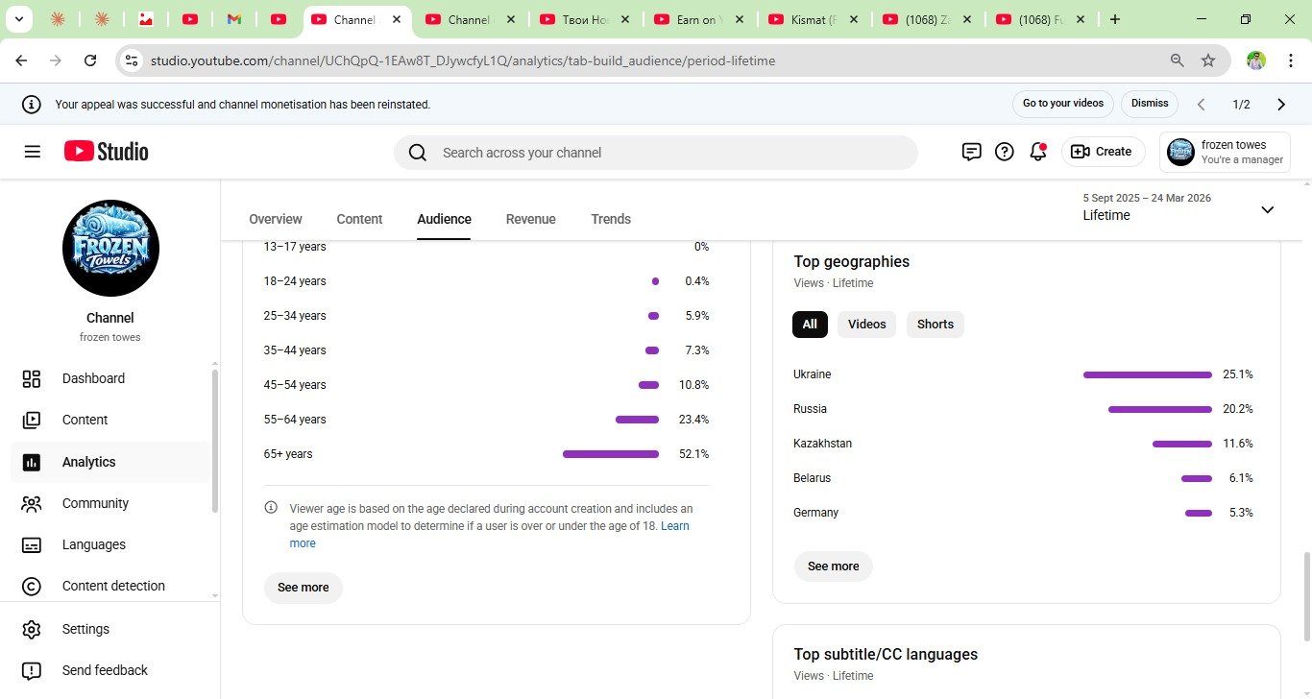This screenshot has height=699, width=1312.
Task: Reload the page using the browser refresh icon
Action: click(x=90, y=60)
